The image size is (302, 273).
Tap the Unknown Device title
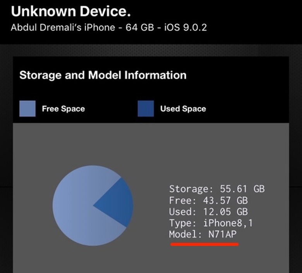coord(71,12)
